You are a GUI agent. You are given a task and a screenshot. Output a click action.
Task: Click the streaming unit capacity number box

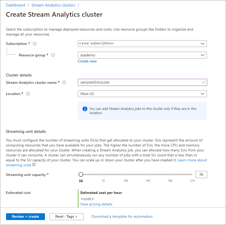pos(201,174)
